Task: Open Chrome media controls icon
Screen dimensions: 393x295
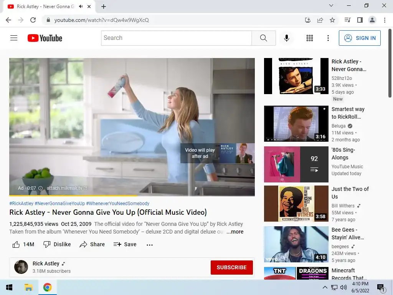Action: point(347,20)
